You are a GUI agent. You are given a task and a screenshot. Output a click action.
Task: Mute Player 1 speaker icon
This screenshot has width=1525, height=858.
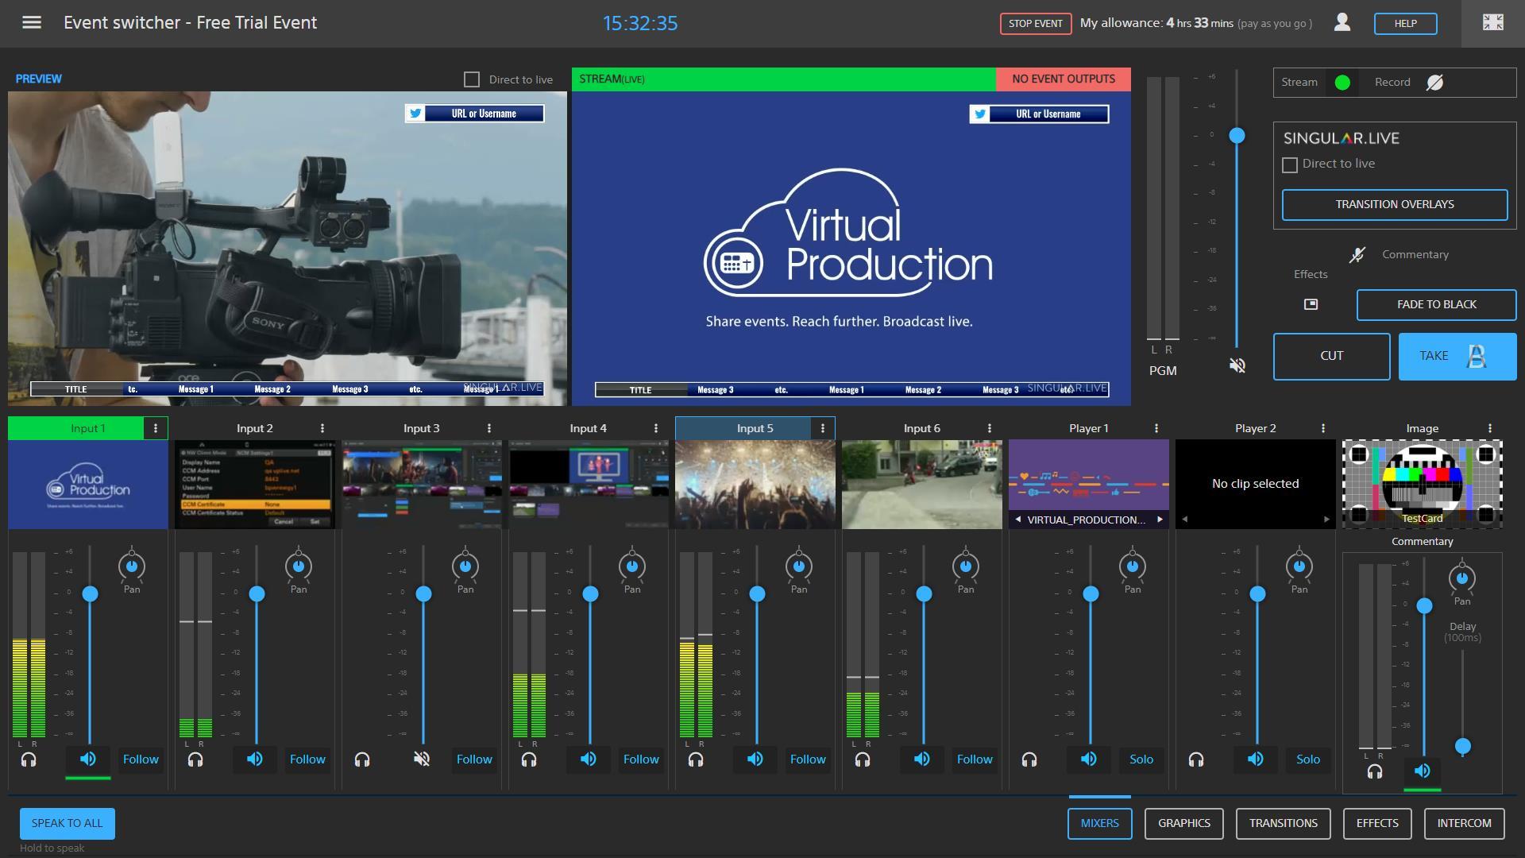[1089, 759]
